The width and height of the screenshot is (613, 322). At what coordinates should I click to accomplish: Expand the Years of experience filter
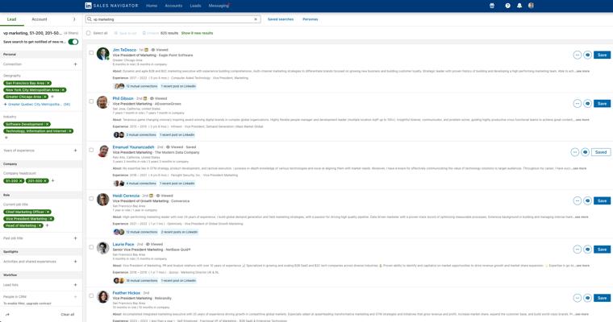point(76,151)
